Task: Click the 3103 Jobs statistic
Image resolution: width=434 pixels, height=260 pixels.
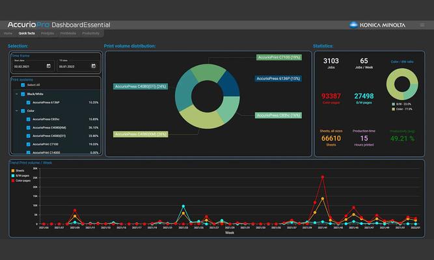Action: (x=331, y=63)
